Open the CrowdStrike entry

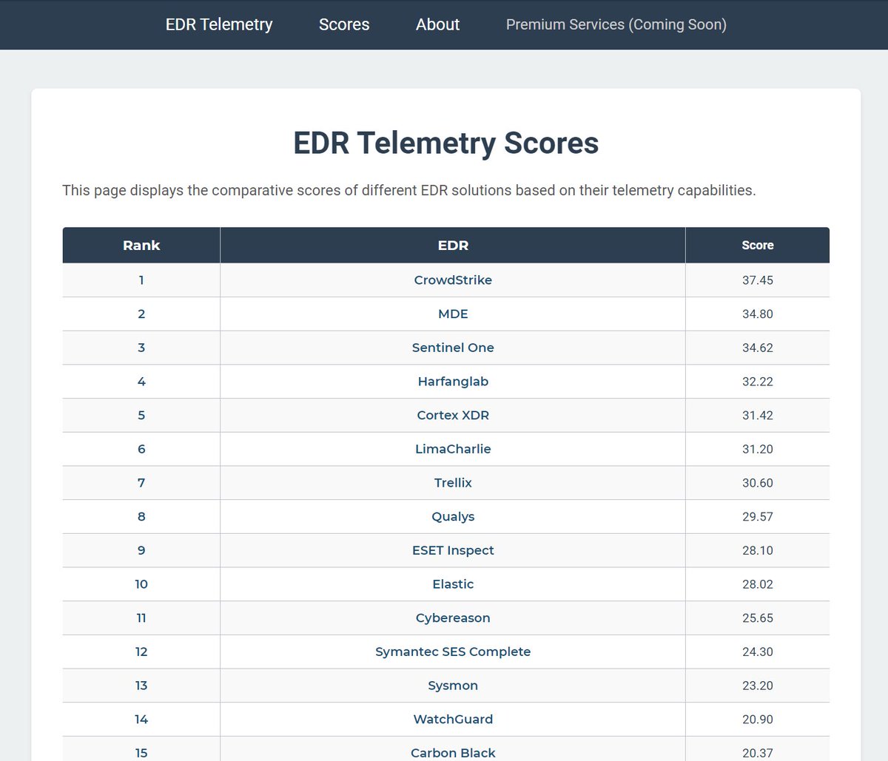tap(453, 280)
